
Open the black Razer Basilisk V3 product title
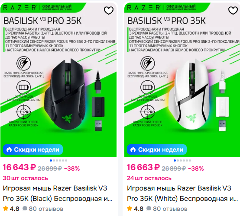click(x=57, y=194)
